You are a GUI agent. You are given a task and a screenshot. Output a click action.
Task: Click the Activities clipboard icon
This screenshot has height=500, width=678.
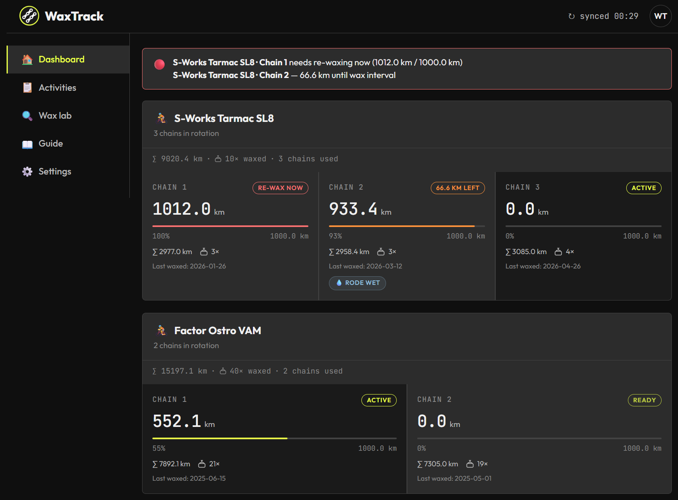[27, 87]
